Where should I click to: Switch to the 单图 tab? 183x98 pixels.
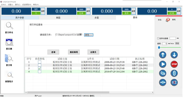58,18
